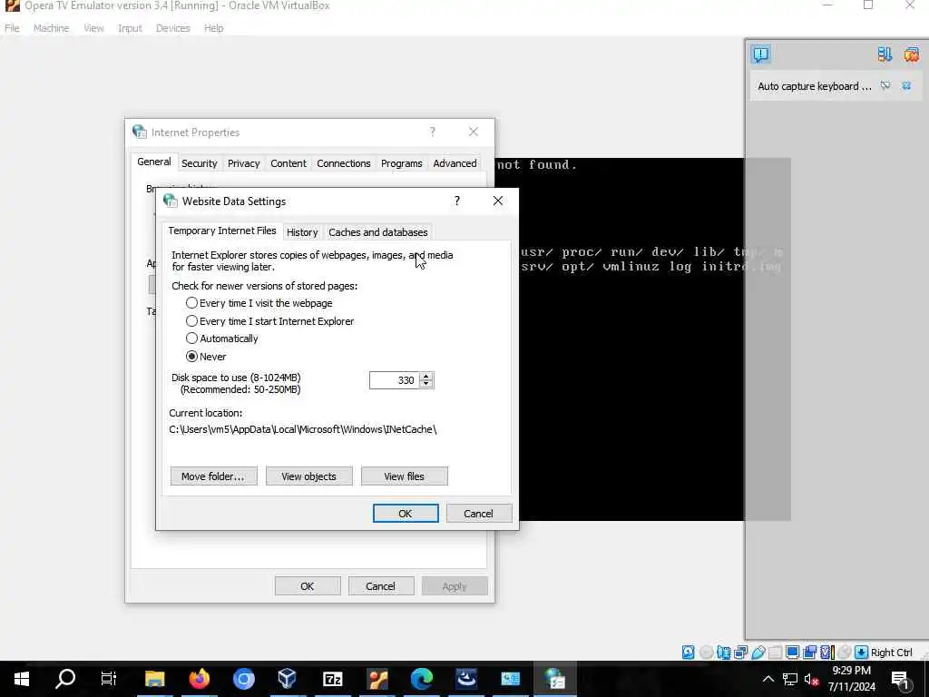Cancel the Website Data Settings dialog
This screenshot has height=697, width=929.
[479, 514]
